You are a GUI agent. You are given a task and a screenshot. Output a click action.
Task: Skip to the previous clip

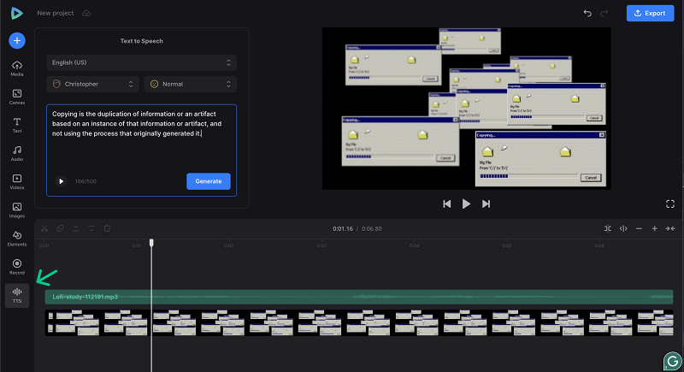point(446,204)
